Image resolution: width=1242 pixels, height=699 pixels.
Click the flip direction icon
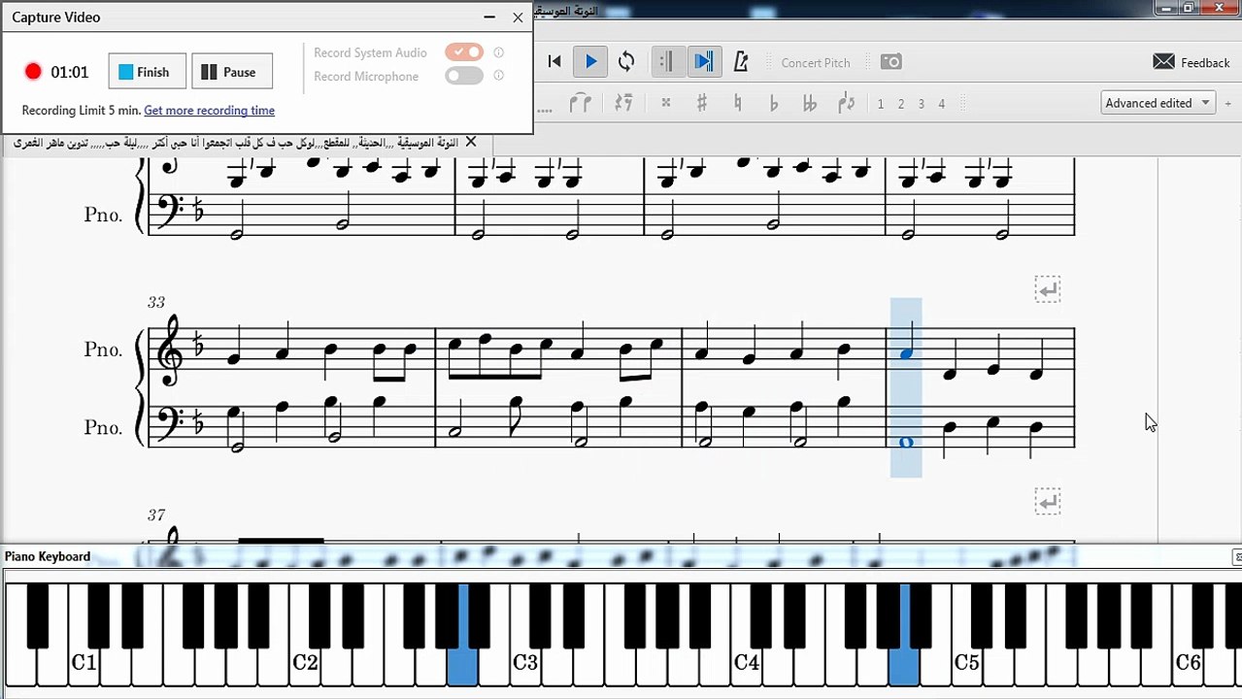point(846,103)
